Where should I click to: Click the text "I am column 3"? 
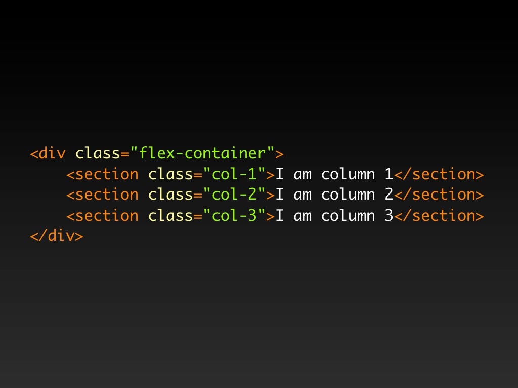click(x=334, y=216)
